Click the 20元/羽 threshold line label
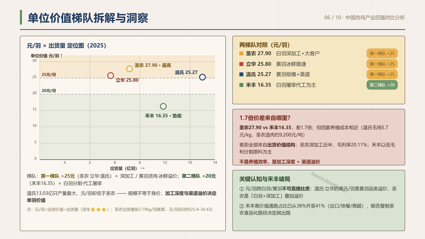425x239 pixels. (49, 91)
